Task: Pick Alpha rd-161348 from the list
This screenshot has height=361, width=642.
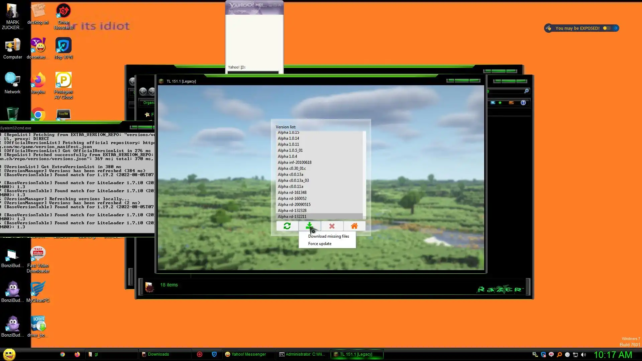Action: coord(292,193)
